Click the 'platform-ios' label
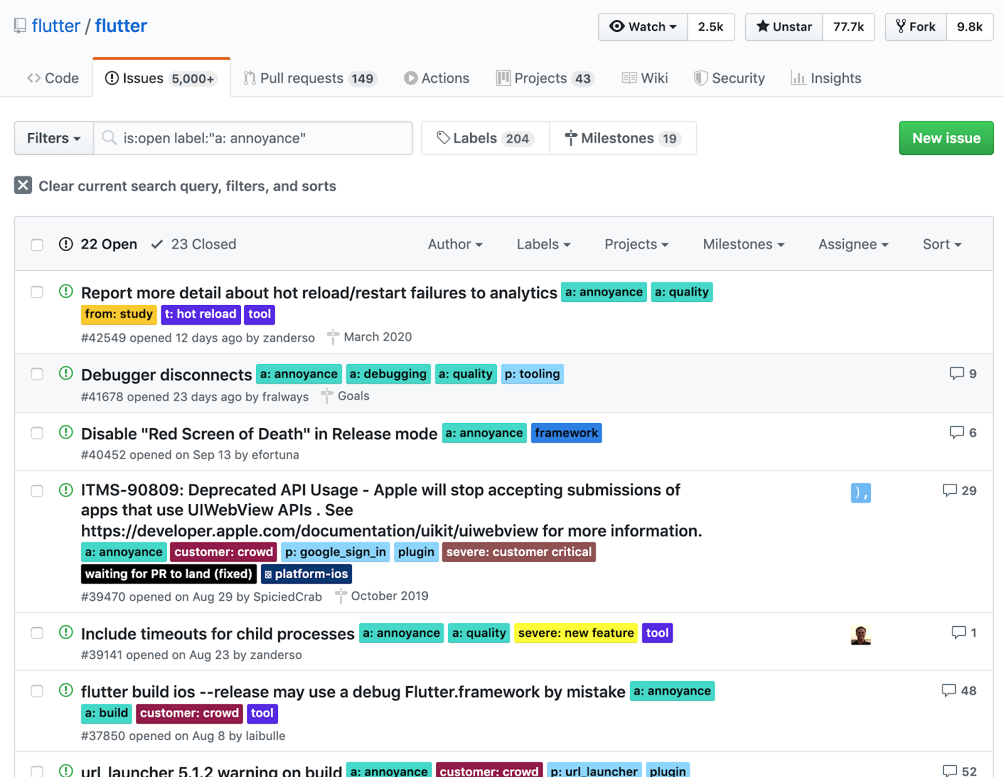The width and height of the screenshot is (1004, 777). pos(306,574)
